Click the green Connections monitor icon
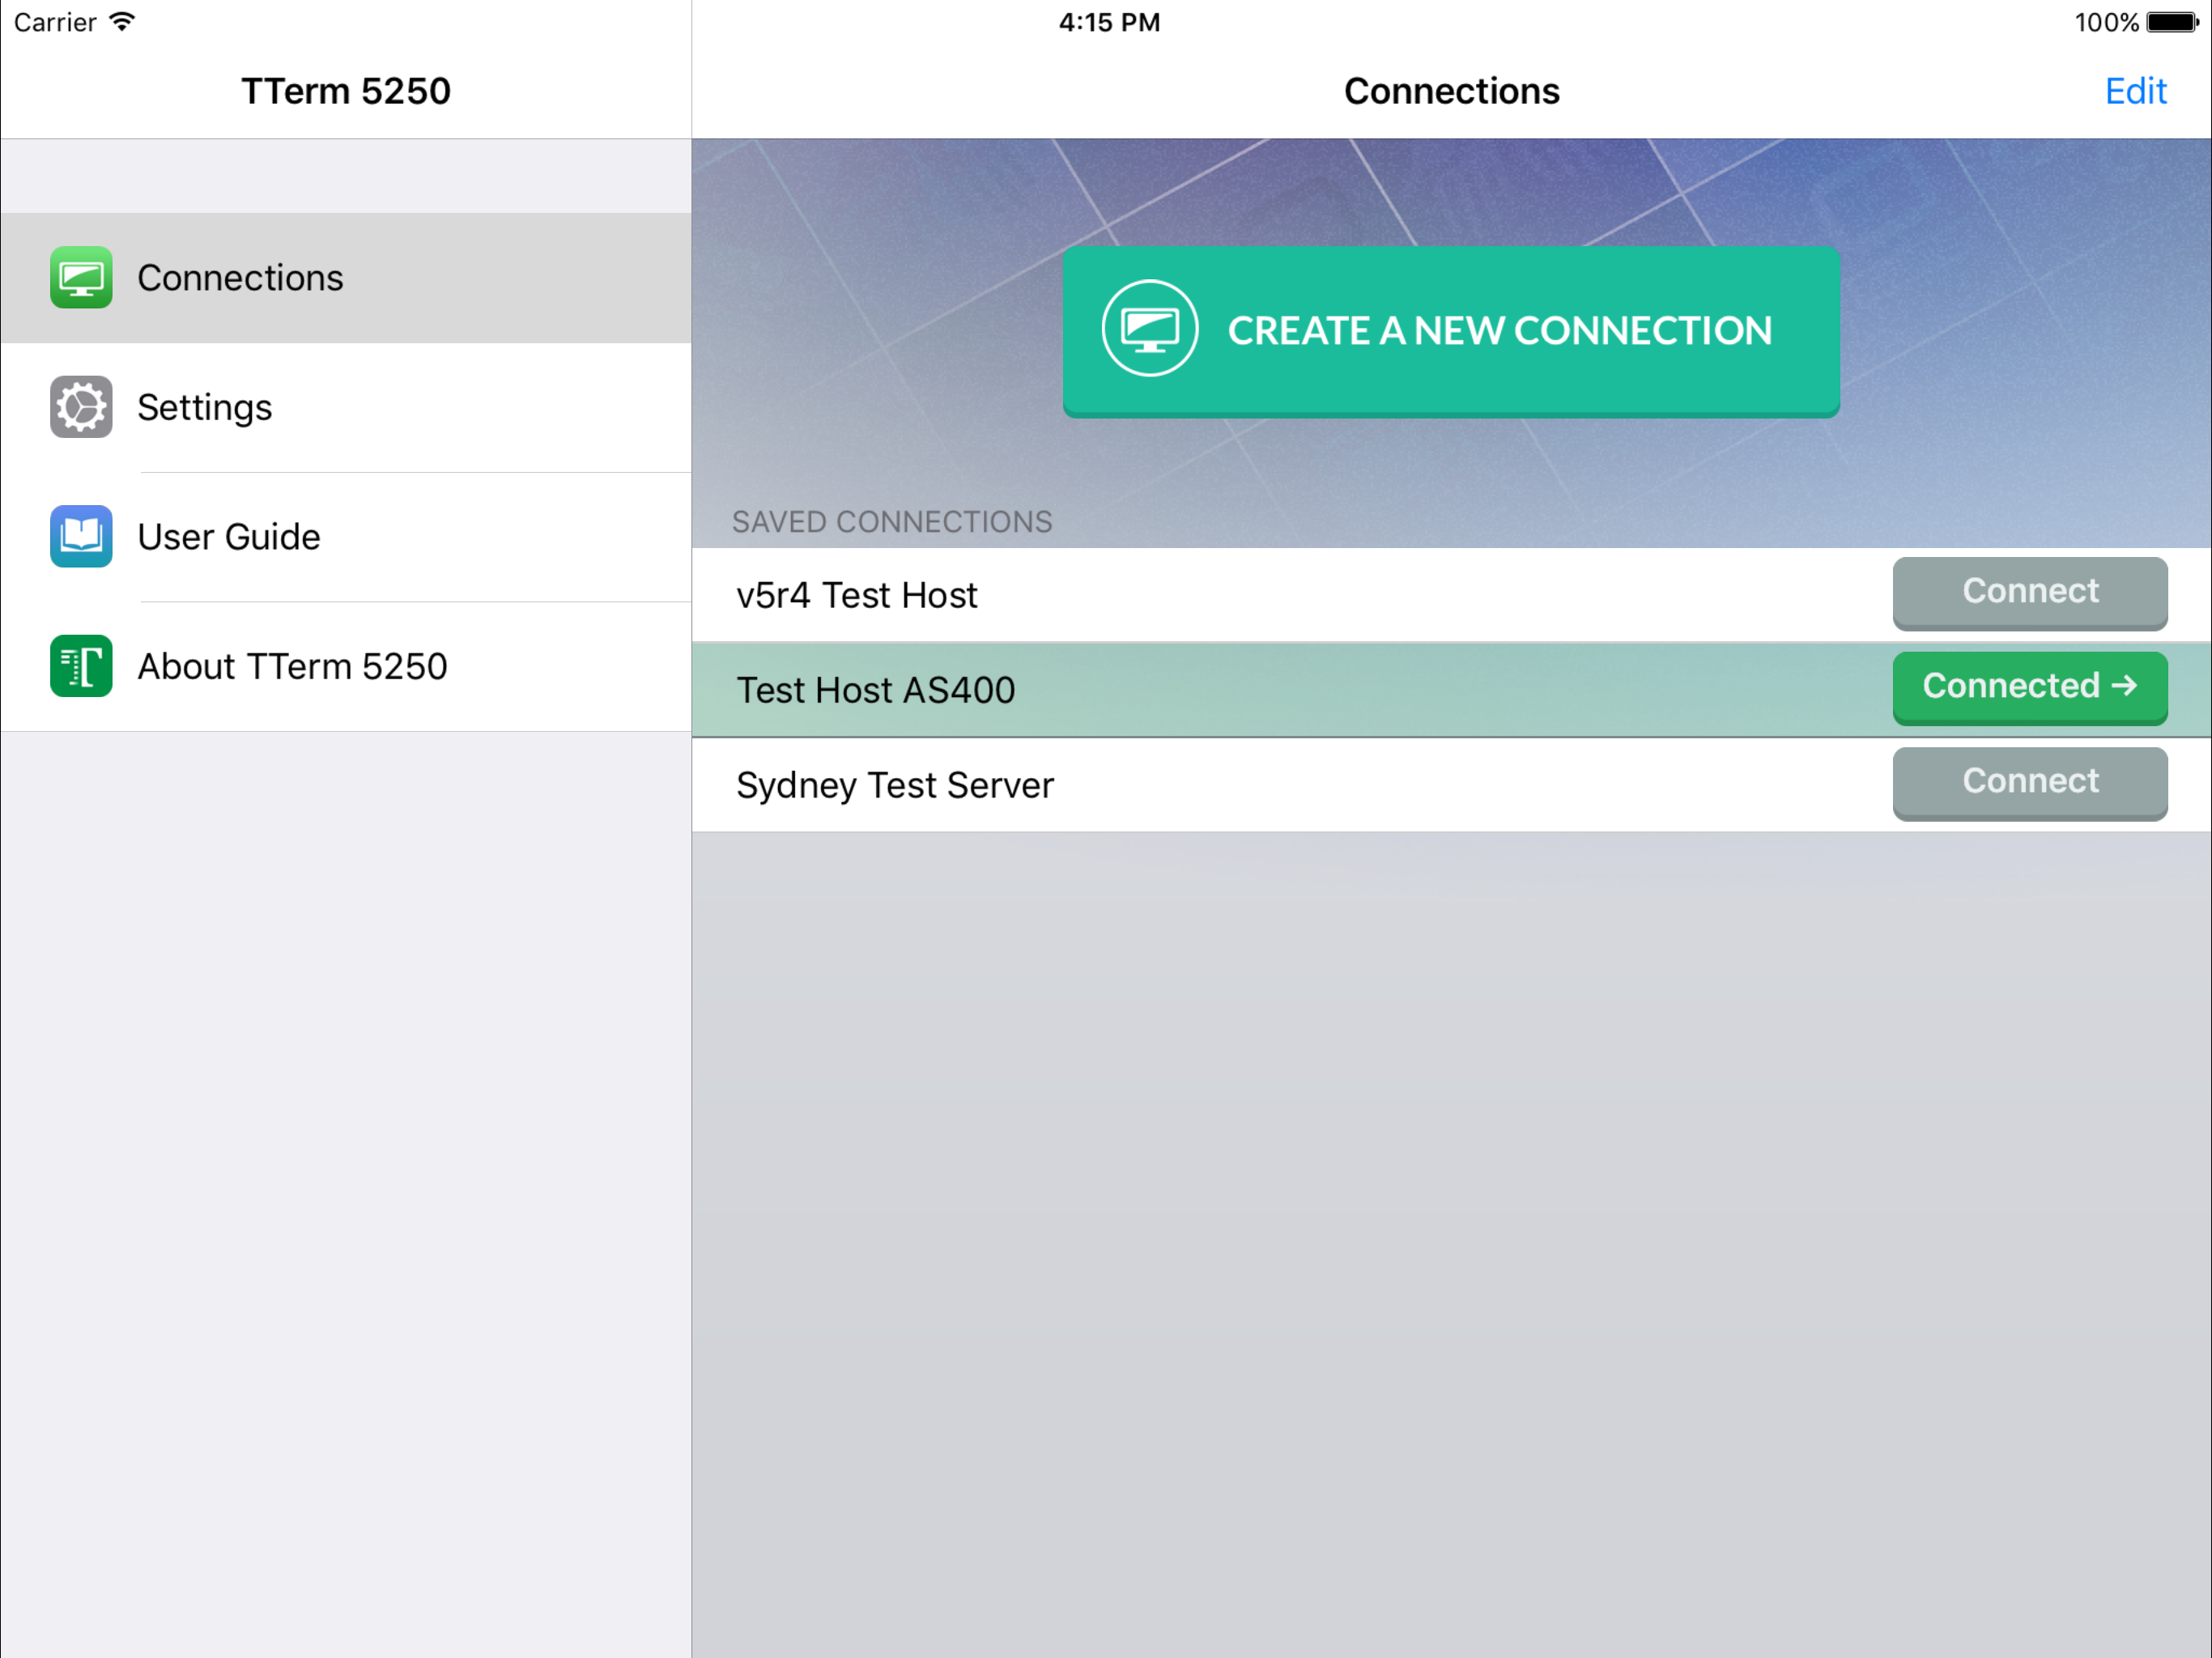This screenshot has height=1658, width=2212. click(81, 278)
